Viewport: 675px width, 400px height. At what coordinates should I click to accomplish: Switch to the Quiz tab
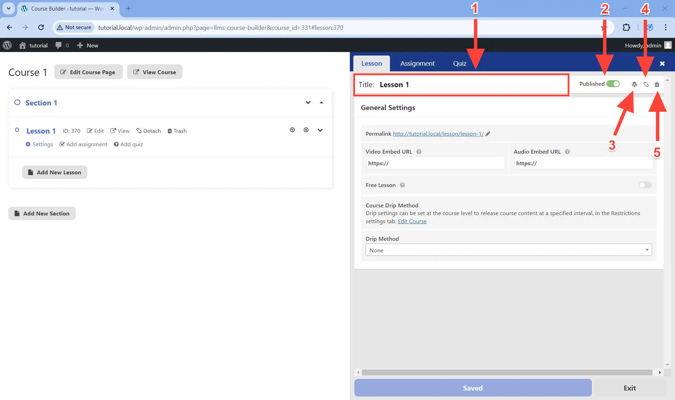[460, 63]
